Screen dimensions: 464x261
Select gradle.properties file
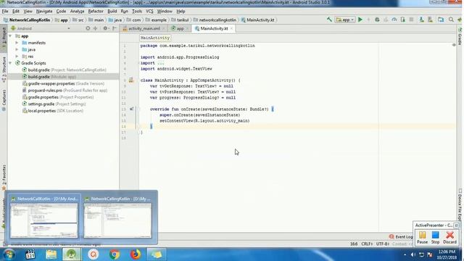pos(58,97)
